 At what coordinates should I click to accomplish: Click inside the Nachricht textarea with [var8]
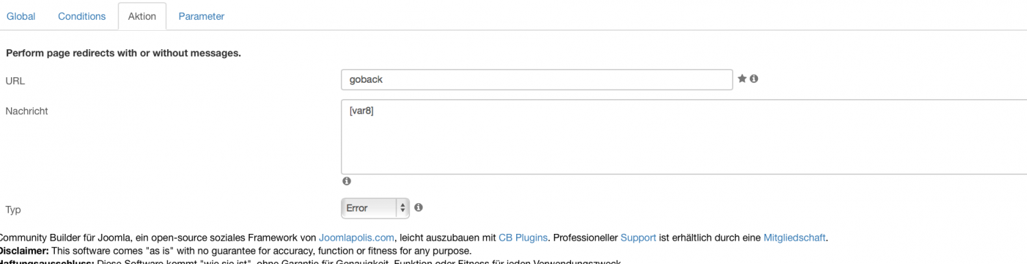[684, 137]
